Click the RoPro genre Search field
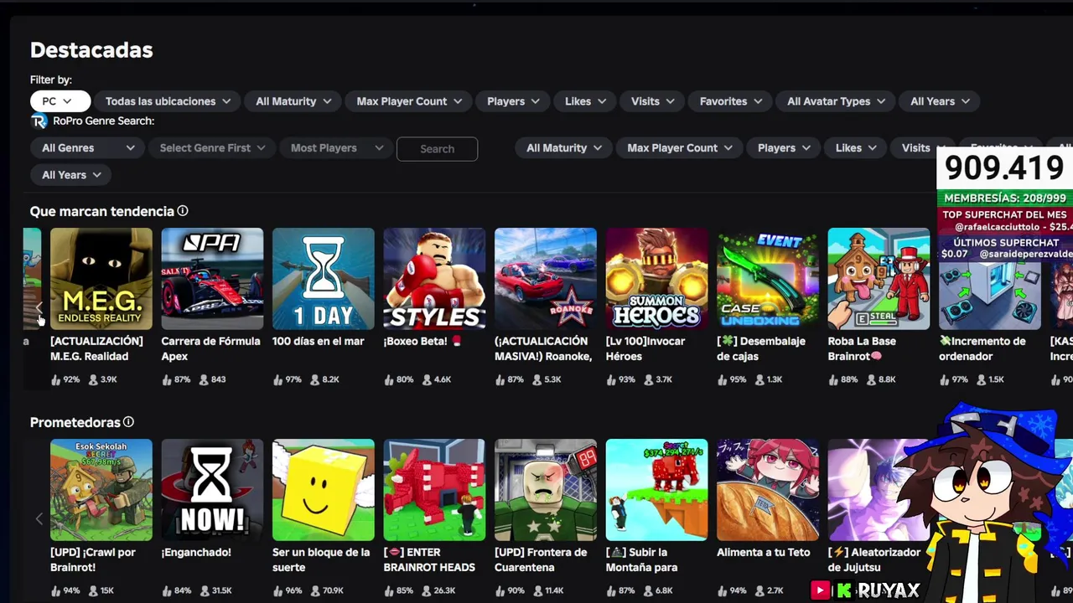This screenshot has width=1073, height=603. click(x=437, y=149)
